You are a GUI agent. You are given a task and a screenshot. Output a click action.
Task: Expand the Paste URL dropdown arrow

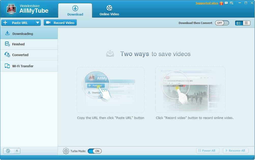click(38, 23)
